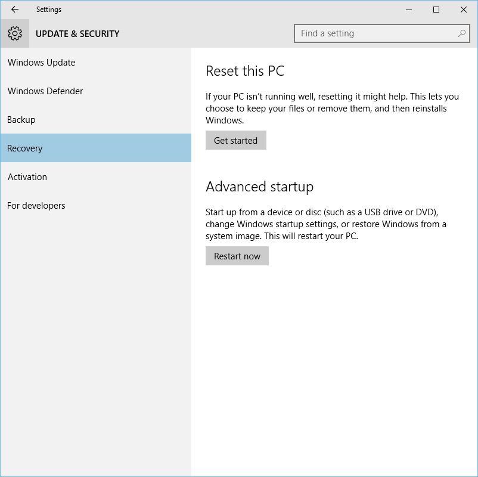This screenshot has width=478, height=477.
Task: Click the search magnifier icon
Action: (462, 33)
